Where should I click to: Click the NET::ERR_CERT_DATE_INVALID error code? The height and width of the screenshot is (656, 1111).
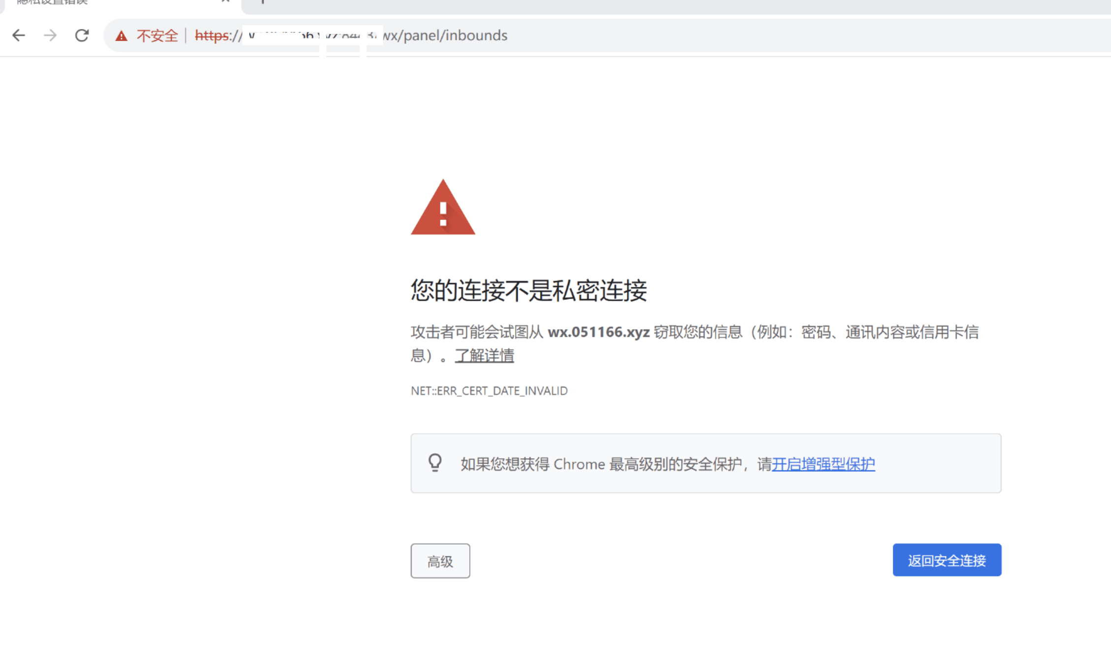click(489, 391)
